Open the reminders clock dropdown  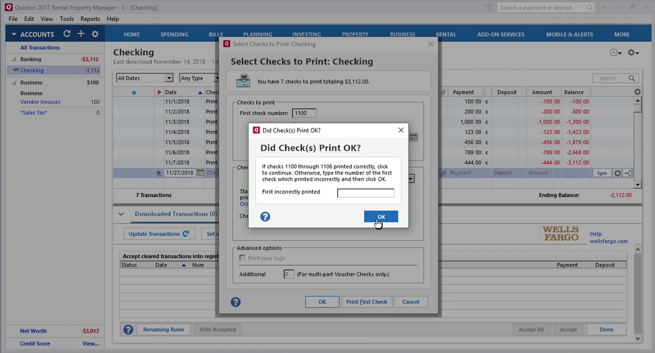pos(615,53)
